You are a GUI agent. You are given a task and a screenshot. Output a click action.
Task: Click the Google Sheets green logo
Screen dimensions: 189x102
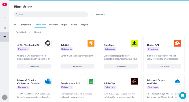[x=91, y=81]
